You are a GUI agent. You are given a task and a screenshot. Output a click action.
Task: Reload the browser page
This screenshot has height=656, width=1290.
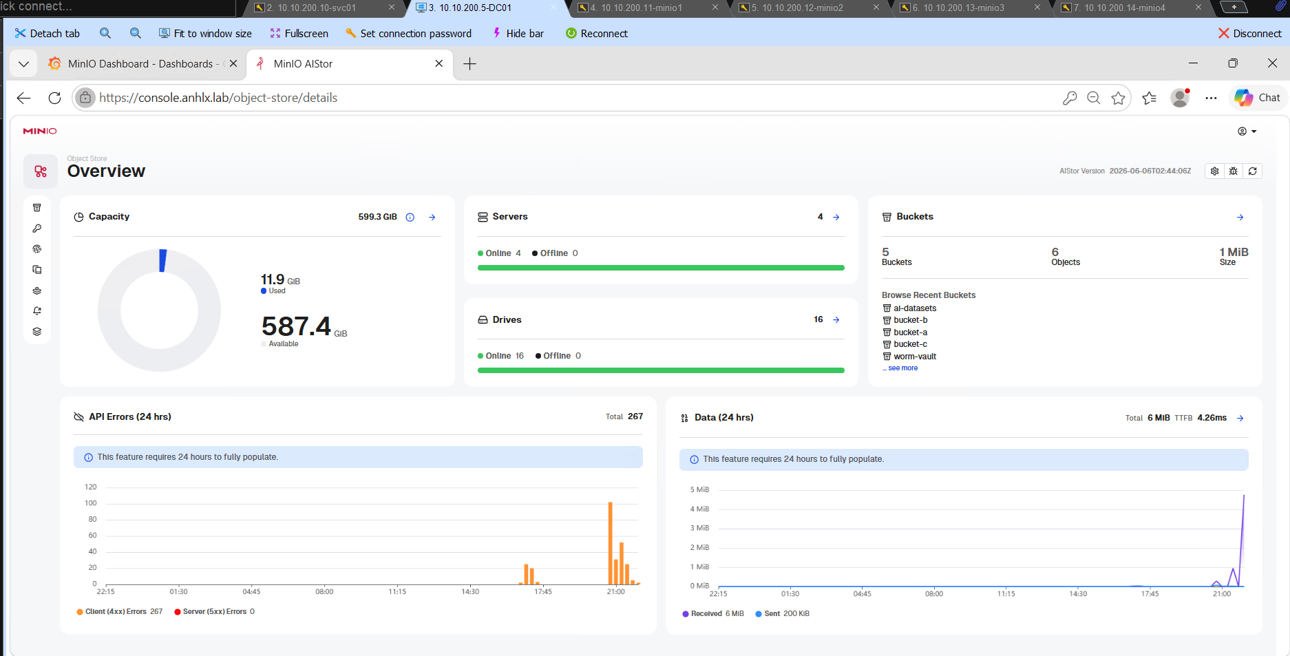tap(55, 98)
